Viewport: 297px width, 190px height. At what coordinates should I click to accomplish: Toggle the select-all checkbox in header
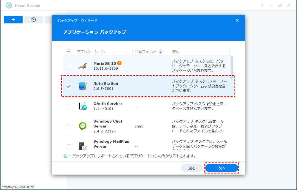click(69, 52)
